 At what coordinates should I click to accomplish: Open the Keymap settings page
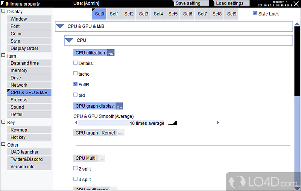(x=29, y=130)
